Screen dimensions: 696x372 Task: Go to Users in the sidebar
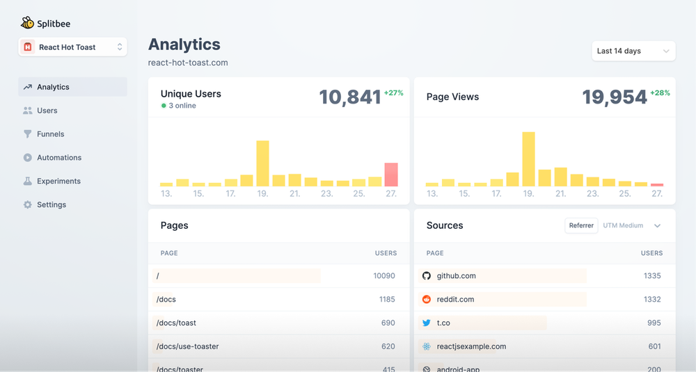tap(73, 111)
